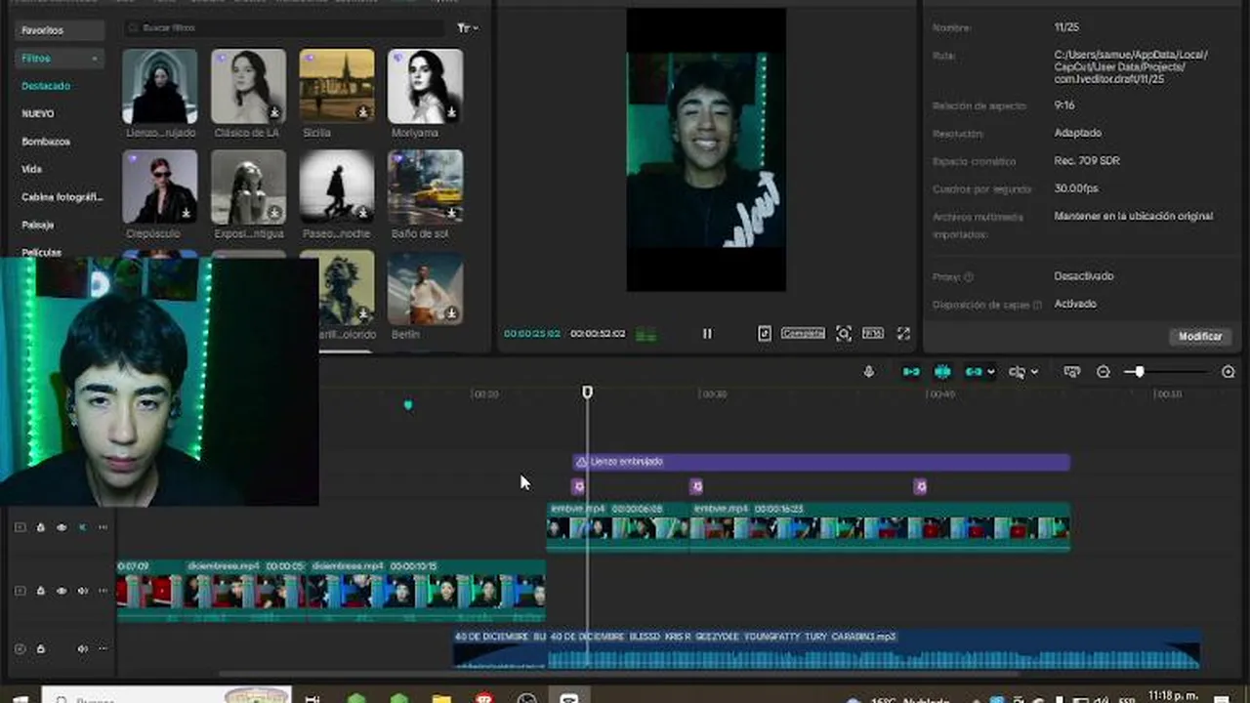Select the Lienzo embrujado filter clip on timeline
This screenshot has width=1250, height=703.
[x=821, y=462]
